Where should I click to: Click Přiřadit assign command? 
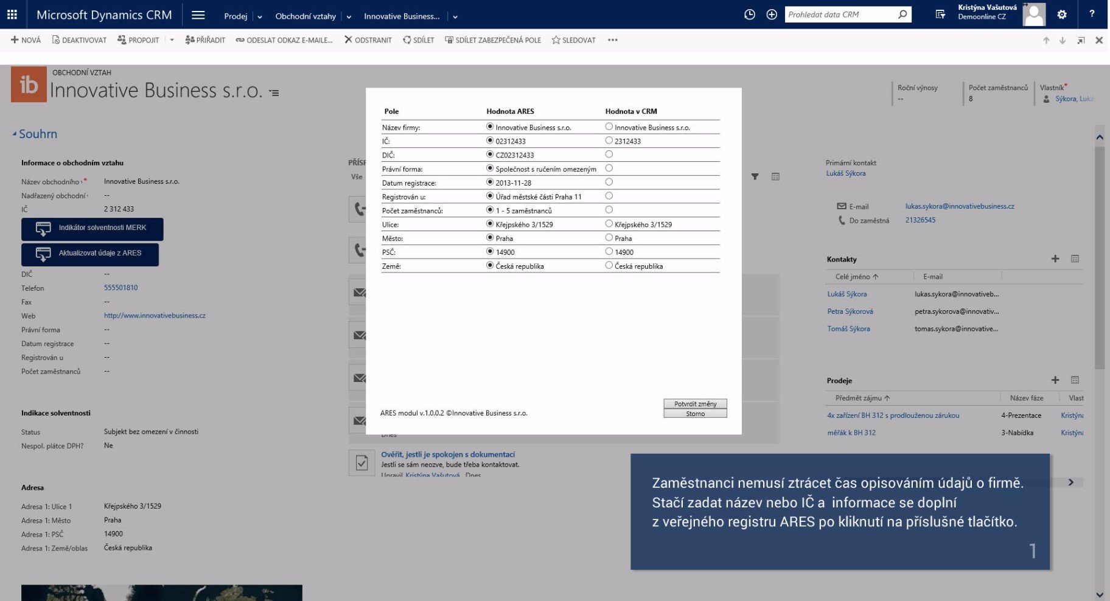(205, 40)
